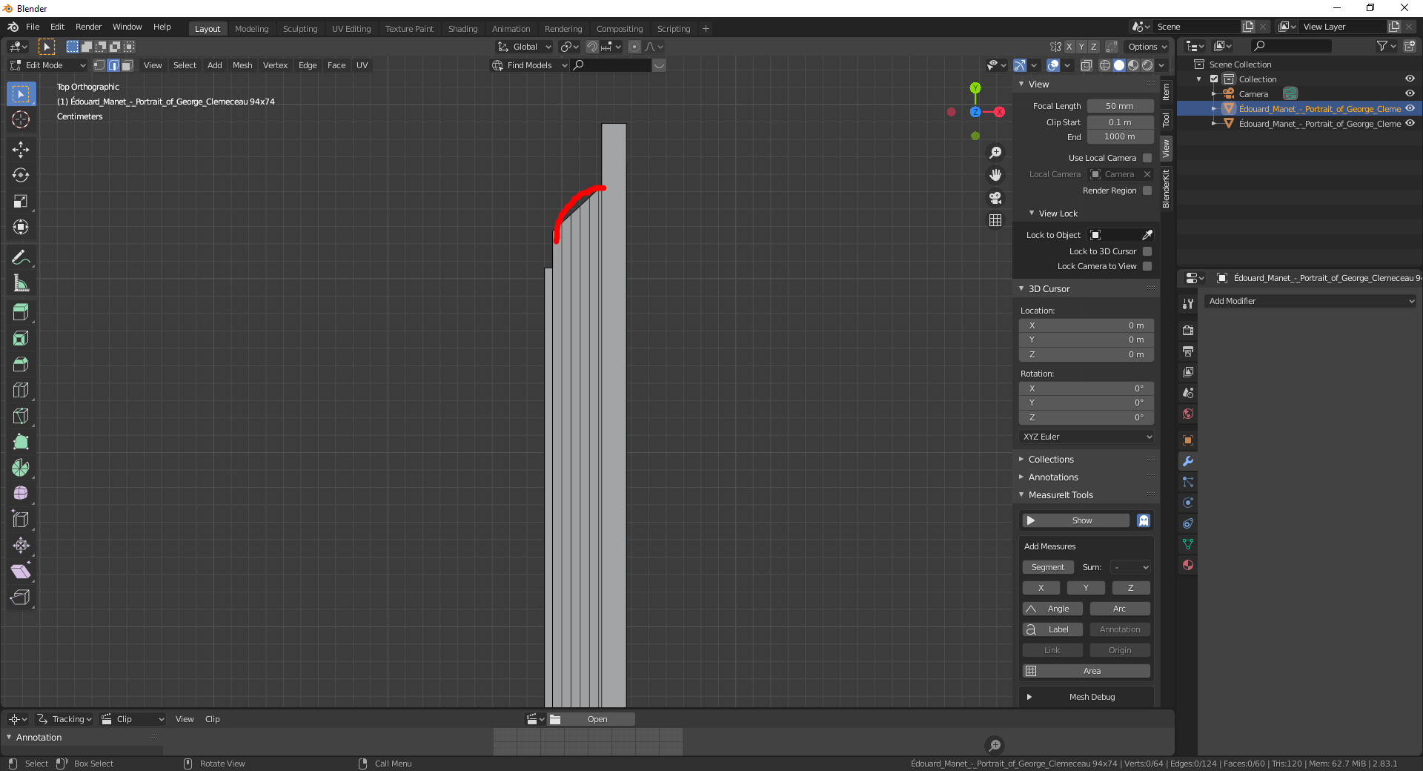Click the pan view hand icon
The width and height of the screenshot is (1423, 771).
995,175
